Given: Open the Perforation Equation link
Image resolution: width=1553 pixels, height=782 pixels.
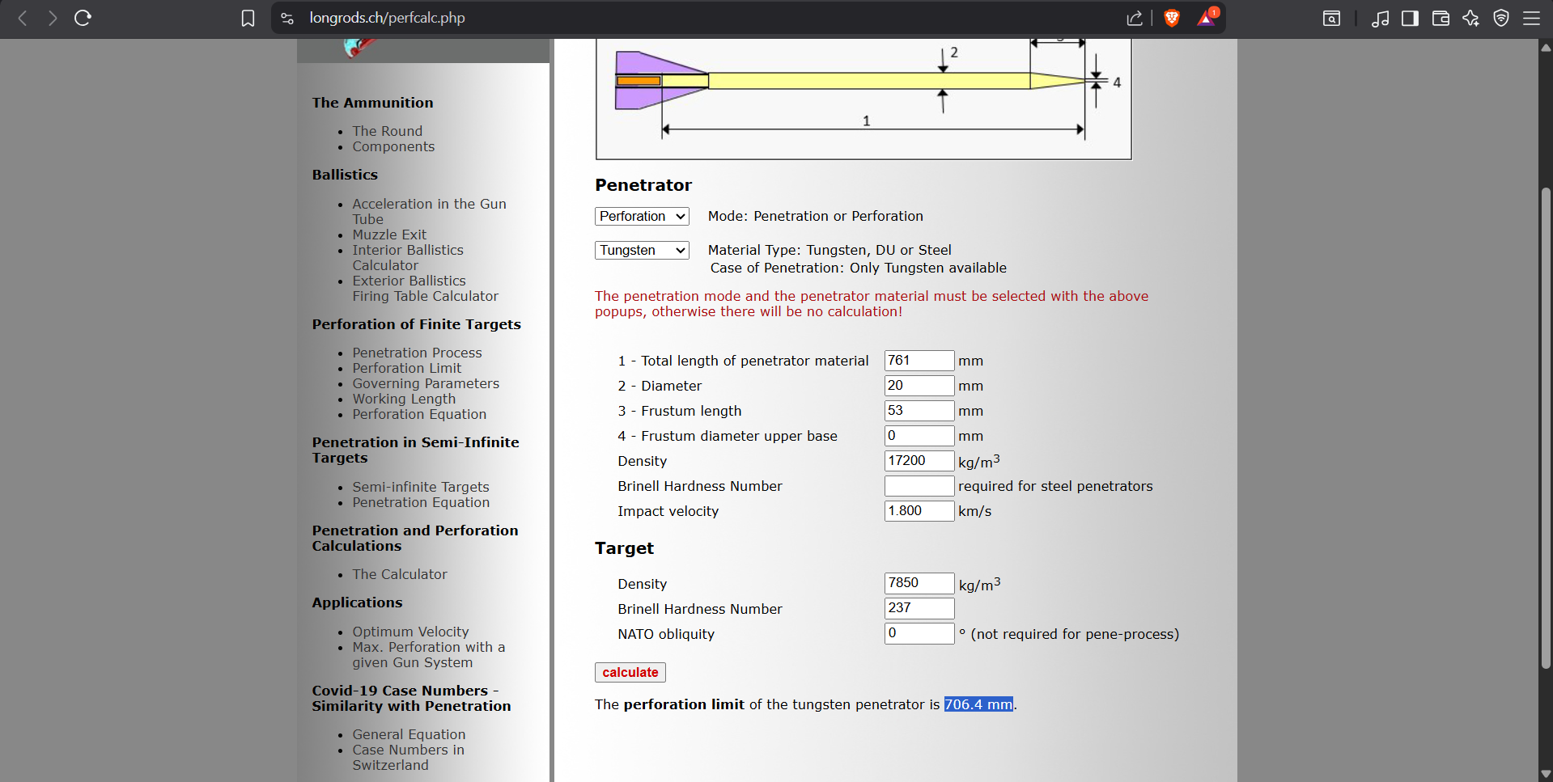Looking at the screenshot, I should [419, 414].
